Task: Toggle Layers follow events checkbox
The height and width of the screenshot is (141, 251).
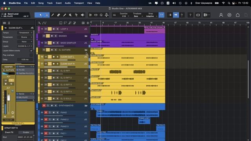Action: 31,51
